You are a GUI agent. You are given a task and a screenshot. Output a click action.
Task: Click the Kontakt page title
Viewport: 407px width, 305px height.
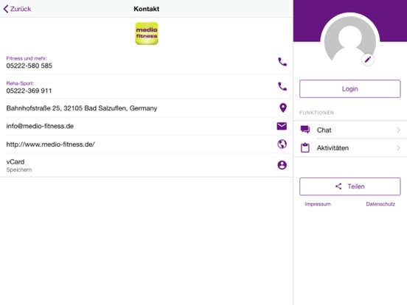[x=147, y=9]
